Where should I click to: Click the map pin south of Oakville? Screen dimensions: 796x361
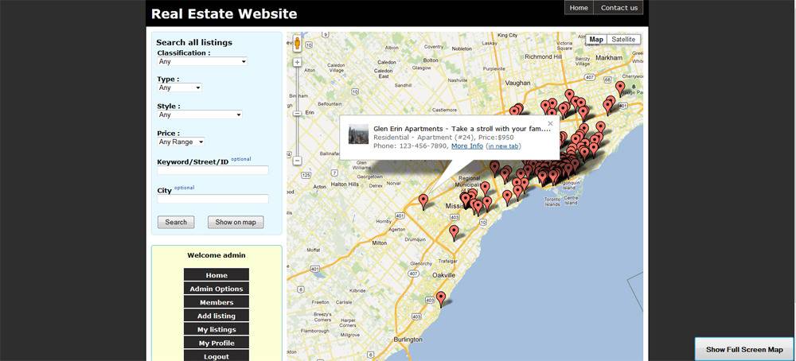441,299
